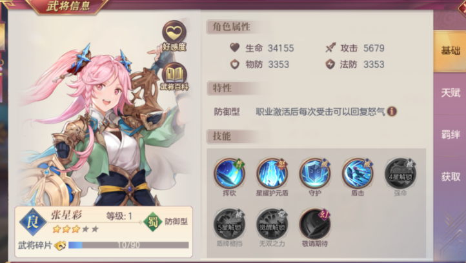Click the 良 quality badge
The image size is (466, 263).
tap(33, 222)
